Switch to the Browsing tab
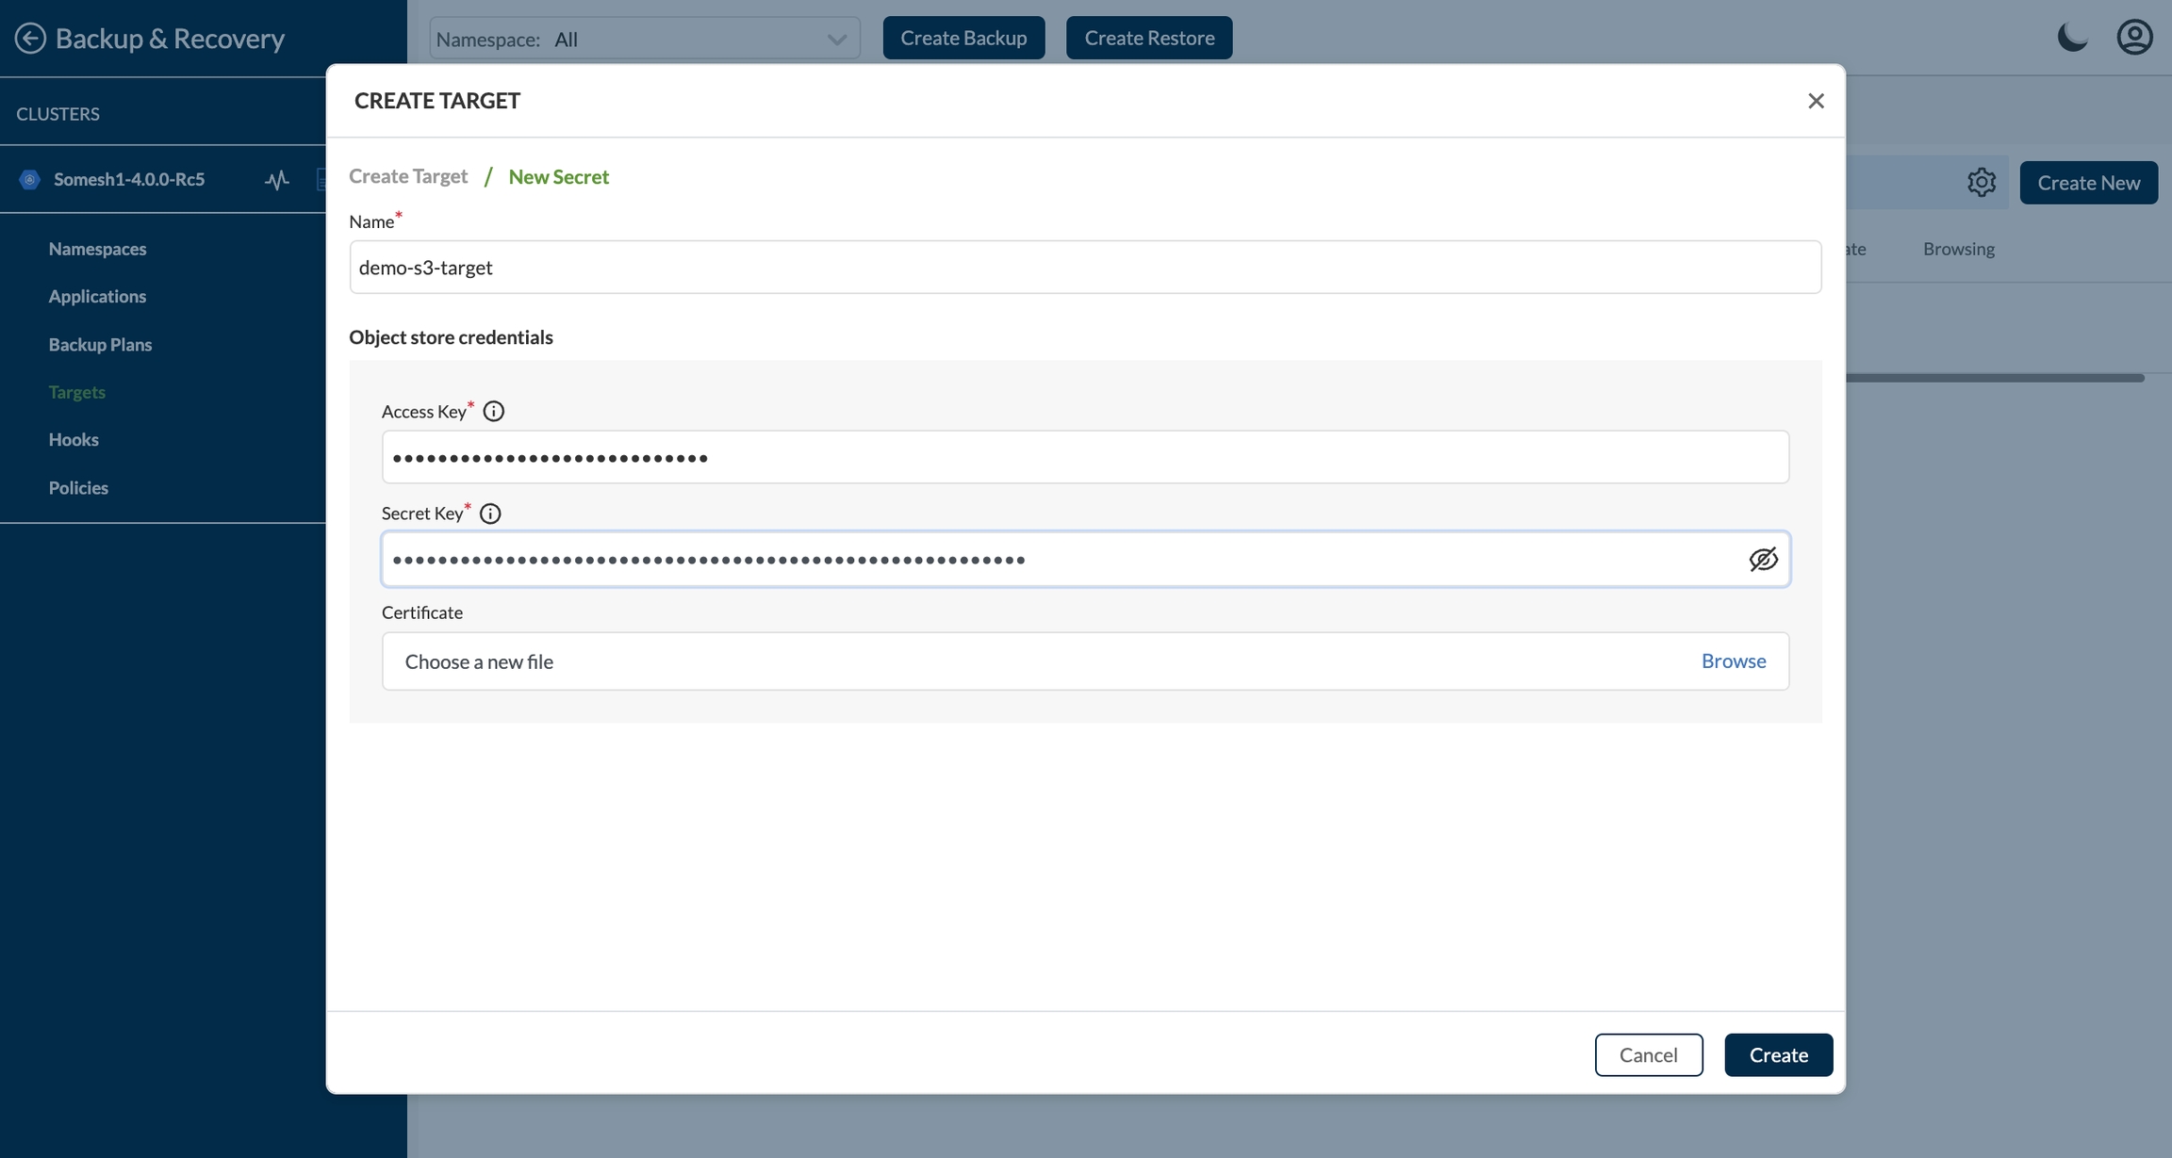Screen dimensions: 2172x1158 [x=1958, y=249]
